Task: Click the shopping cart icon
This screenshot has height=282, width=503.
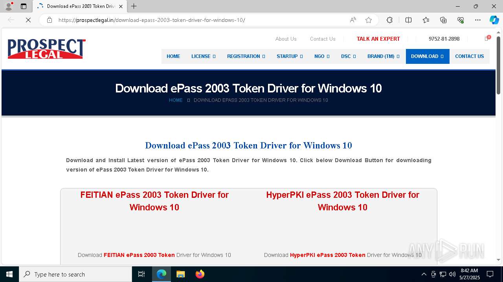Action: click(x=487, y=38)
